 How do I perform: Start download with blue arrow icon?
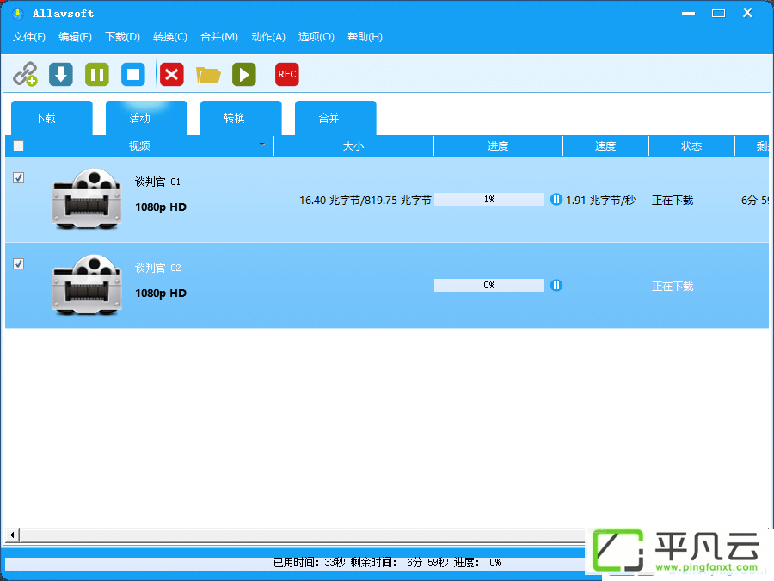(x=61, y=75)
